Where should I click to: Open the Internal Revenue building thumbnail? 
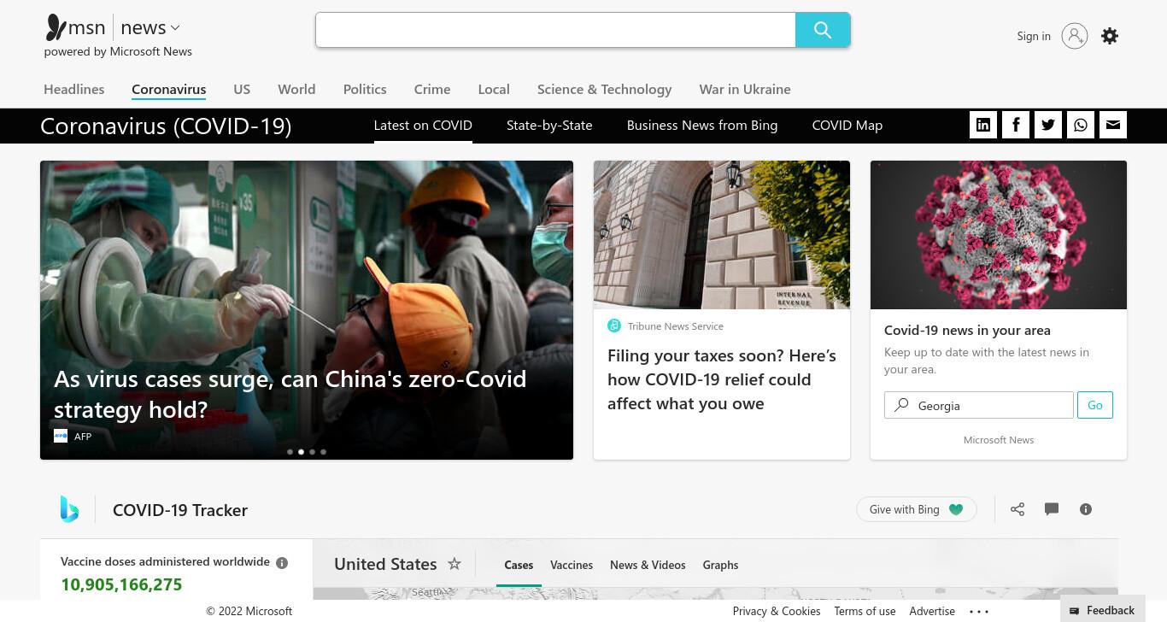[x=722, y=235]
